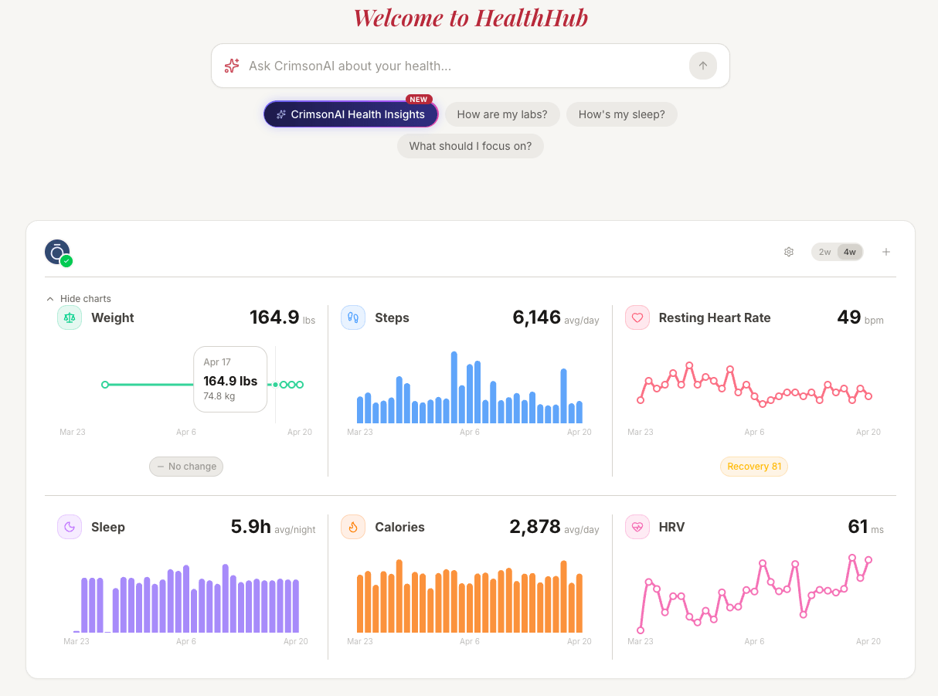This screenshot has width=938, height=696.
Task: Click the Apr 17 weight tooltip
Action: [x=230, y=379]
